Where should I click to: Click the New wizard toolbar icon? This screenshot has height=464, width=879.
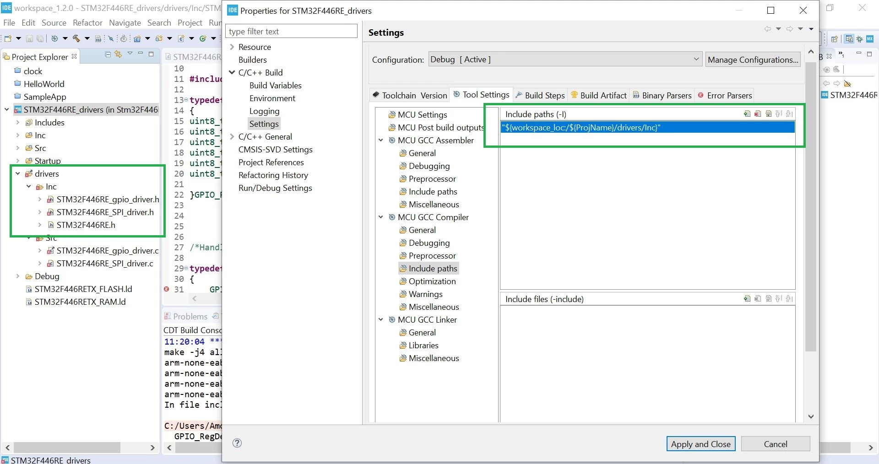(8, 38)
